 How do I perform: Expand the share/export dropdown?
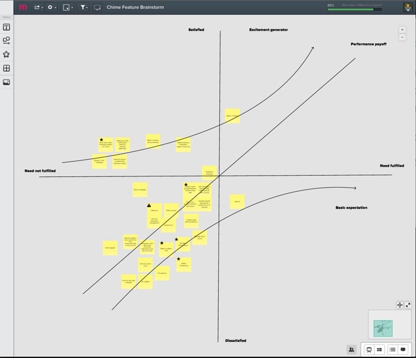click(39, 8)
